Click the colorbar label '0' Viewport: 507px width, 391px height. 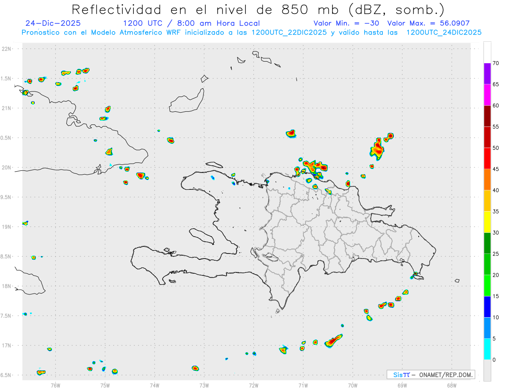494,360
